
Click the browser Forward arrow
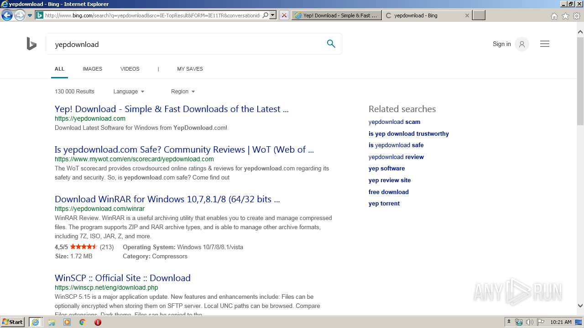click(x=20, y=15)
